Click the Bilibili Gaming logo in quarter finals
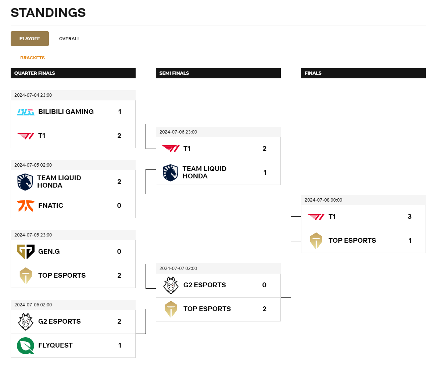Viewport: 448px width, 370px height. click(26, 112)
